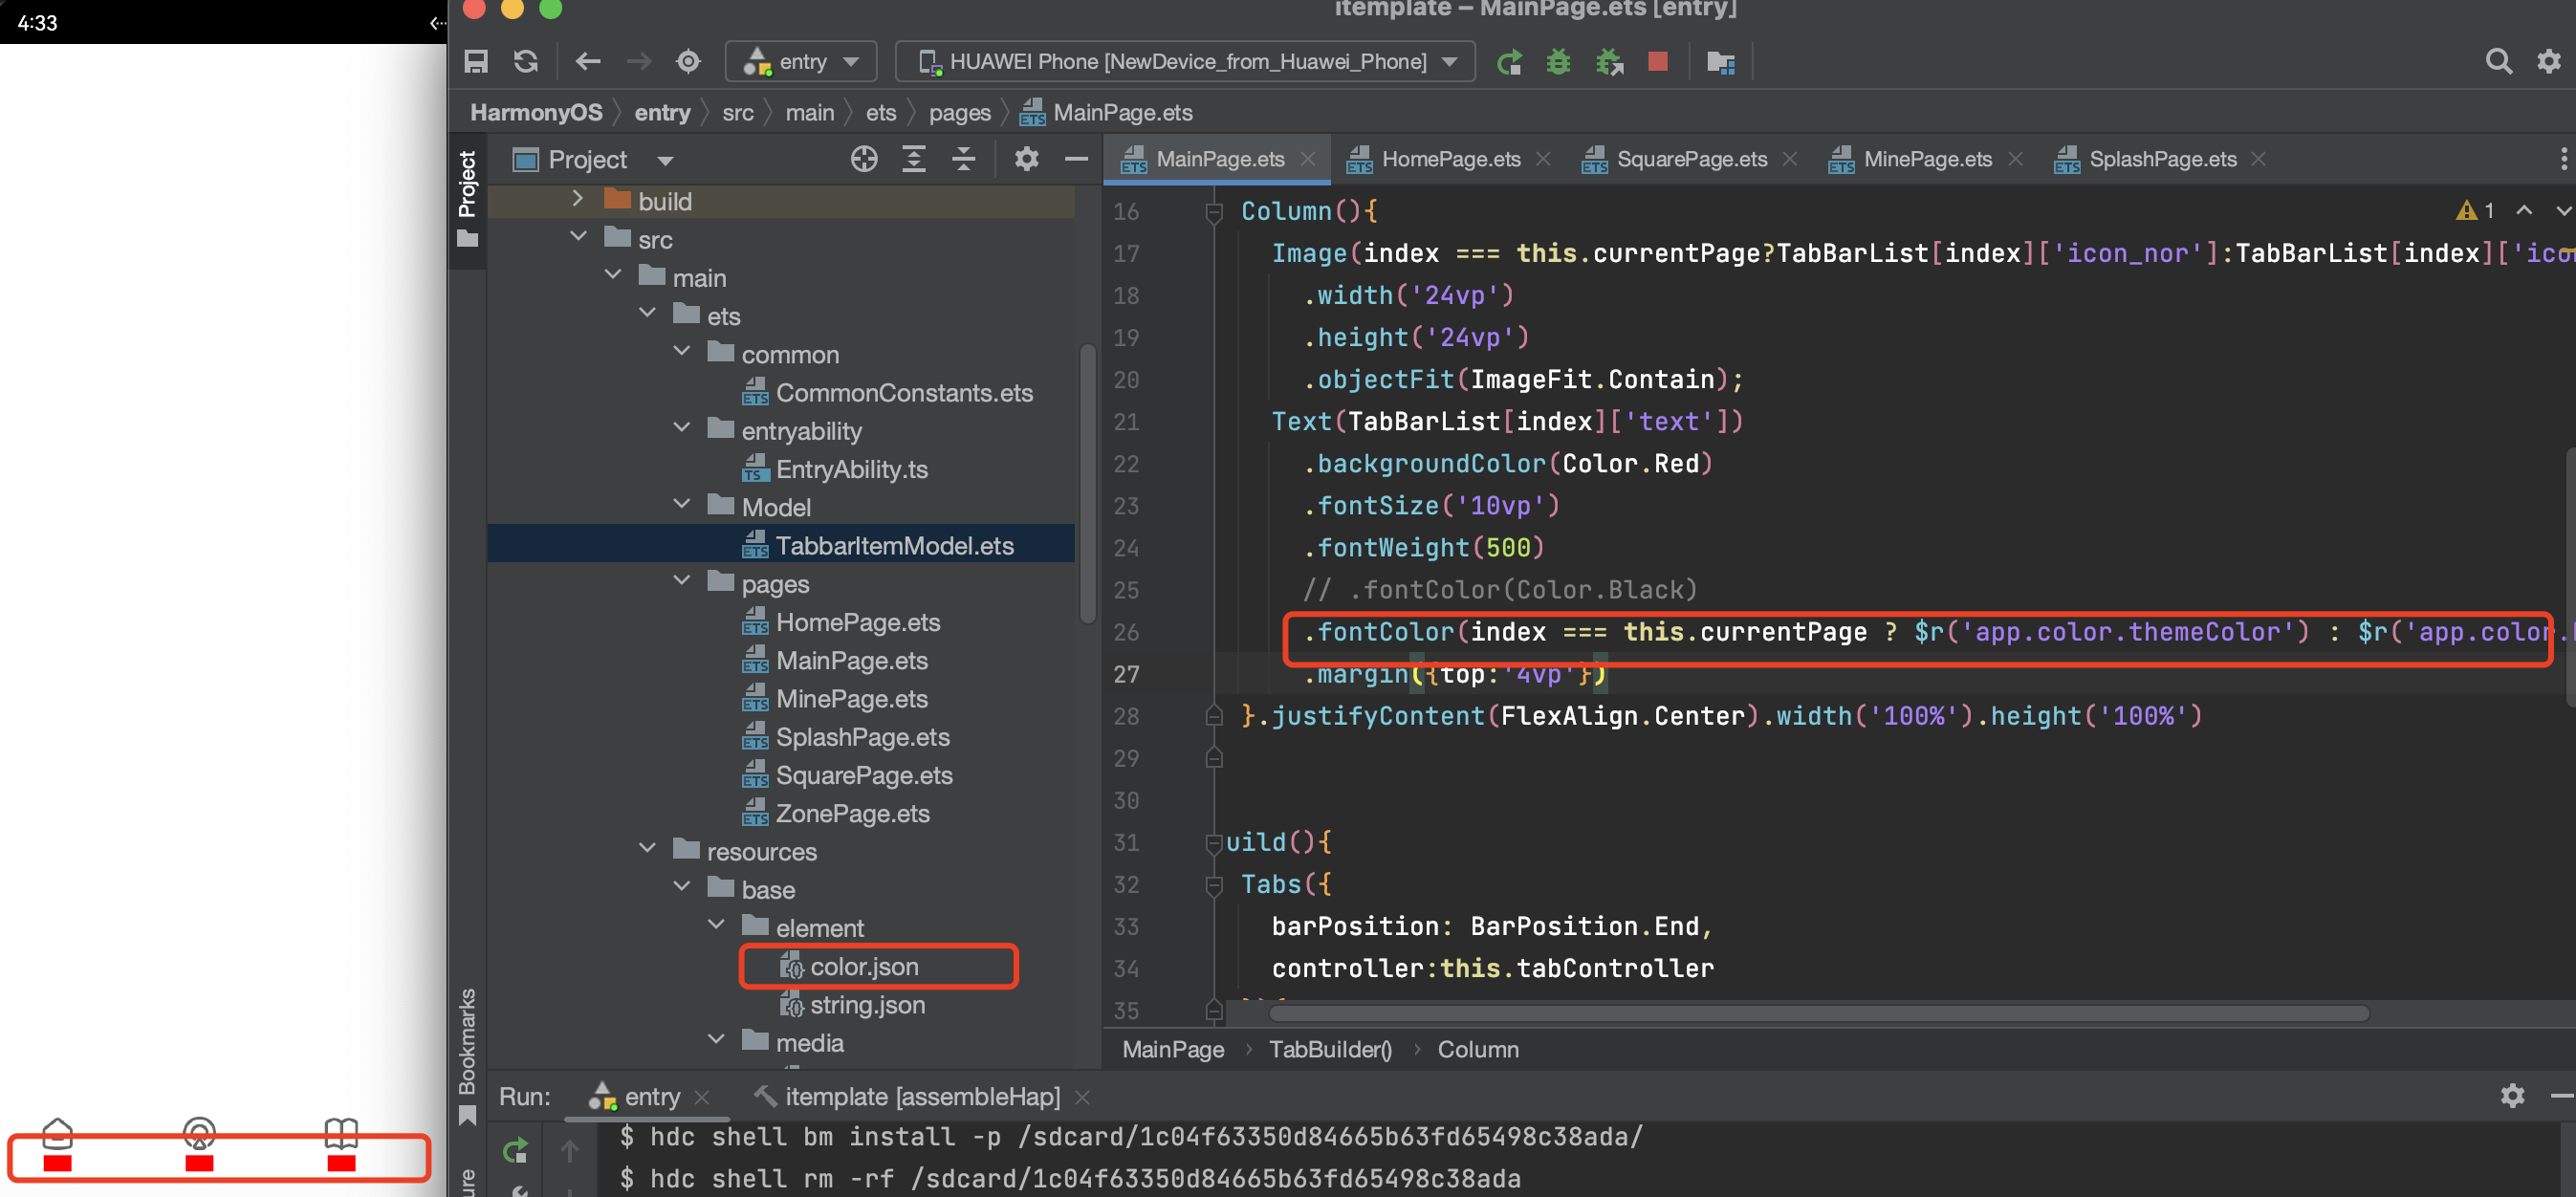This screenshot has height=1197, width=2576.
Task: Open color.json in the project tree
Action: 863,966
